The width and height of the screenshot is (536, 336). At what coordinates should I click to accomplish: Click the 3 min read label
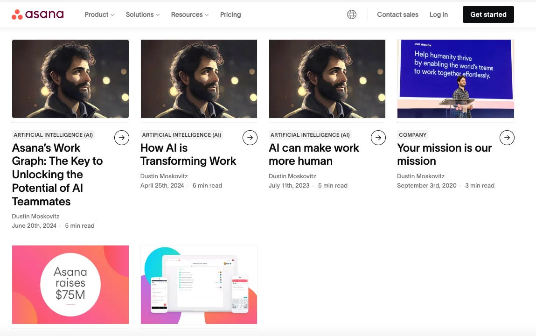click(480, 186)
